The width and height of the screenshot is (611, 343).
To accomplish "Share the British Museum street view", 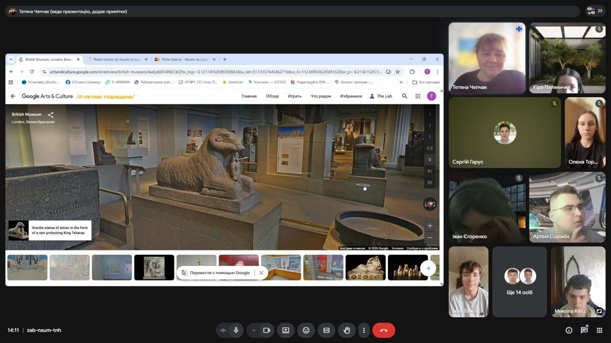I will click(x=51, y=115).
